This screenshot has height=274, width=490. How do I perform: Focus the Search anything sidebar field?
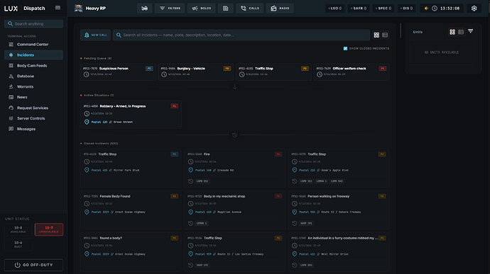[34, 23]
